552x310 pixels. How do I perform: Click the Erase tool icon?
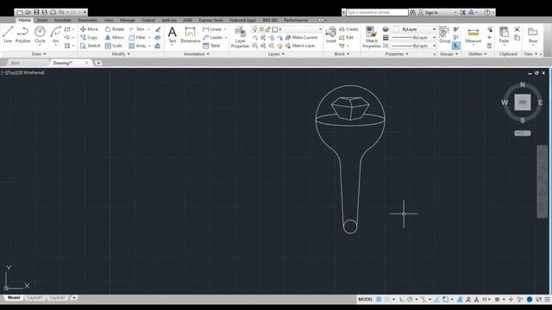(158, 29)
